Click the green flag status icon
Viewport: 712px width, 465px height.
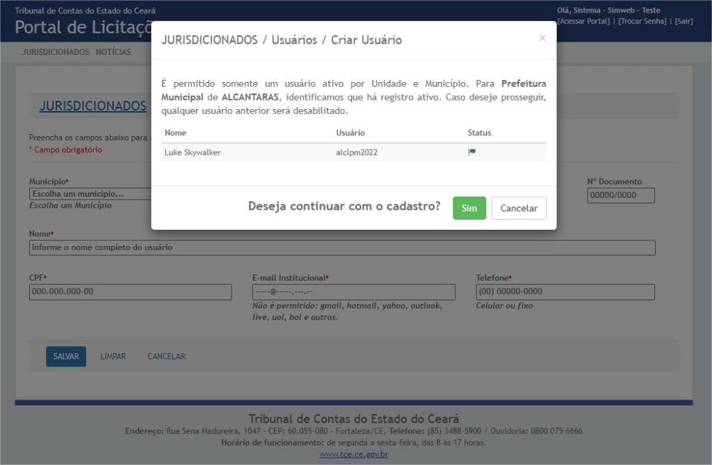click(x=471, y=152)
